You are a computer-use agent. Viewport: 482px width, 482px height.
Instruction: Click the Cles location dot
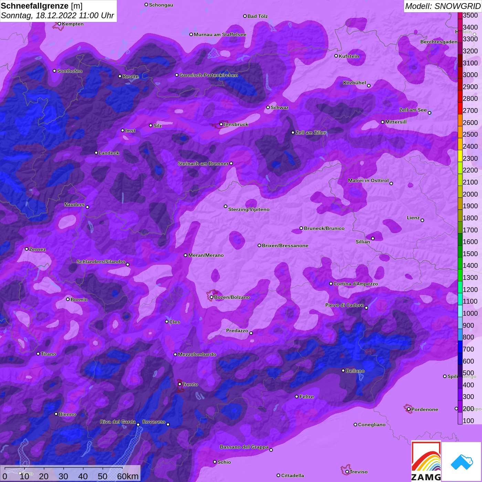point(167,322)
